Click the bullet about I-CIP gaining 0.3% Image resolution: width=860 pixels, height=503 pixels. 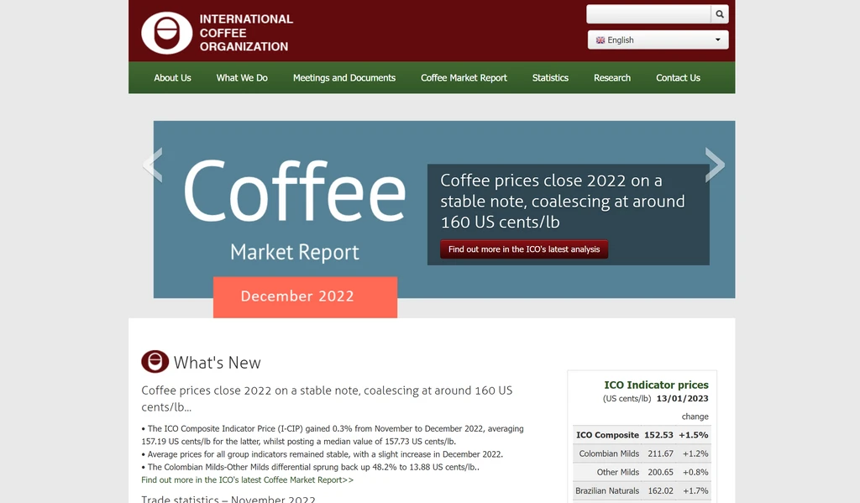coord(333,435)
